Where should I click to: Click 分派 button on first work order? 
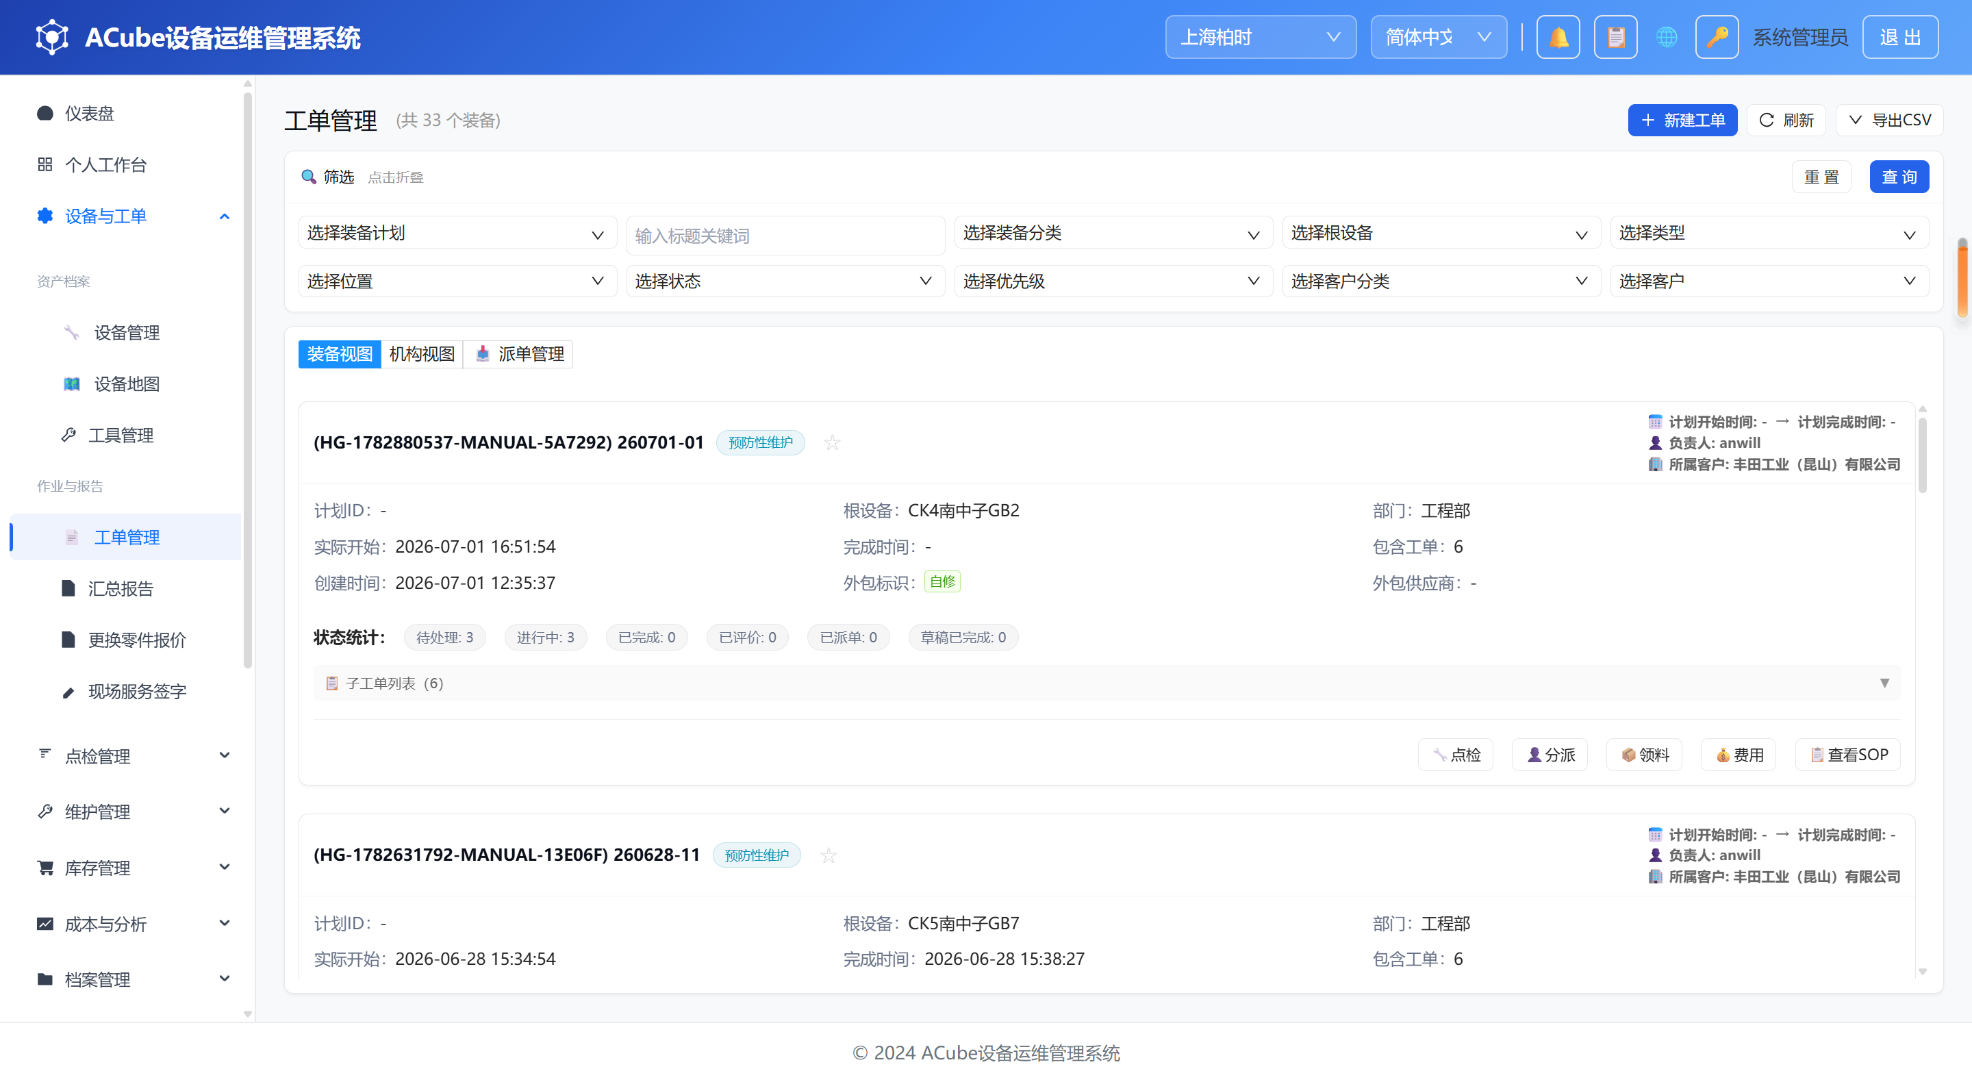pyautogui.click(x=1550, y=755)
